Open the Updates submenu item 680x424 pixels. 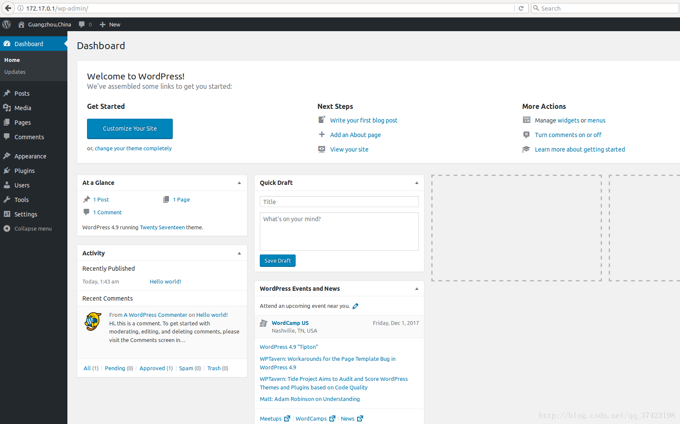tap(15, 72)
